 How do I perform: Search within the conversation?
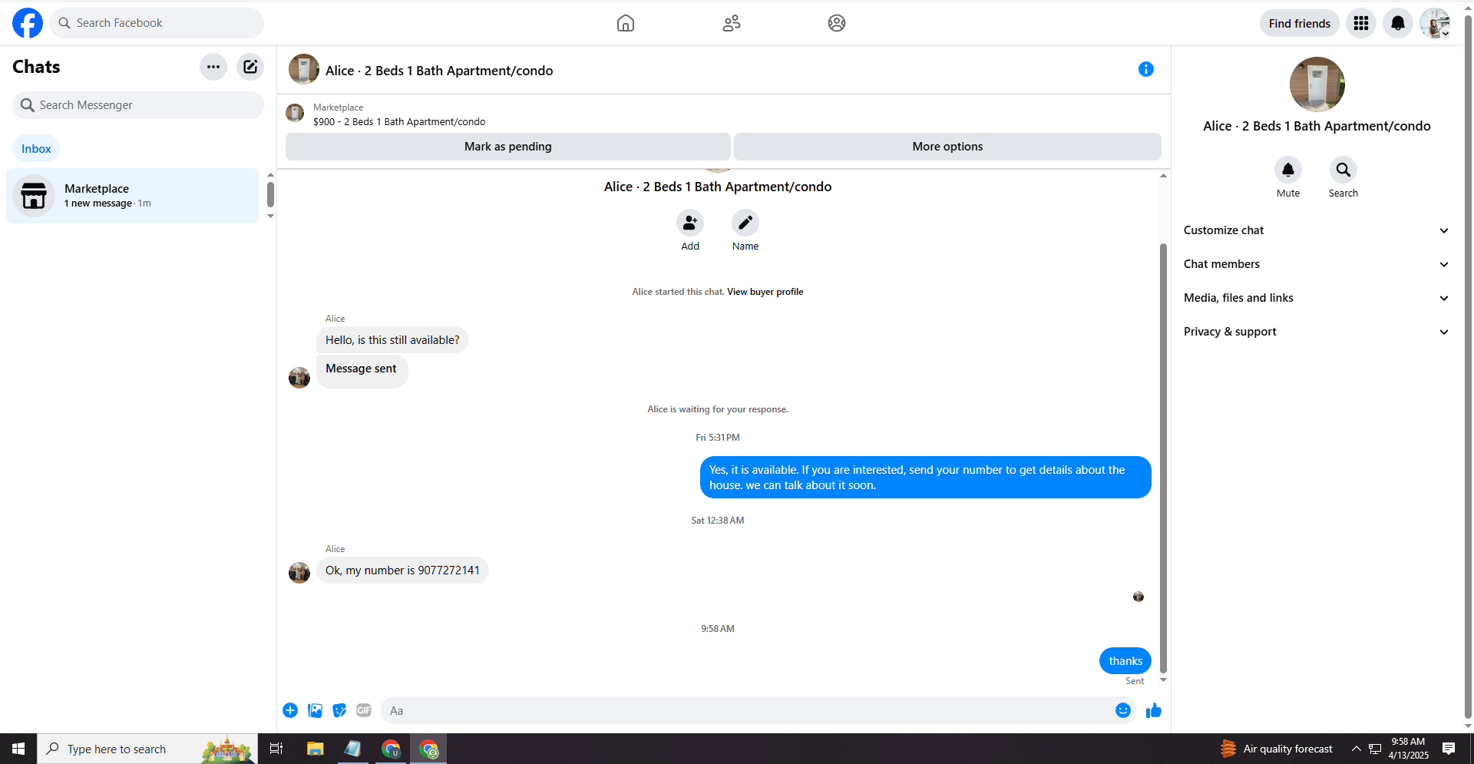[x=1343, y=170]
